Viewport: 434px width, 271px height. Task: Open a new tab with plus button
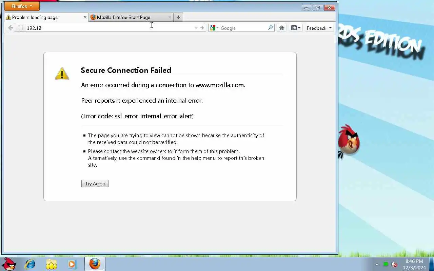pos(178,17)
